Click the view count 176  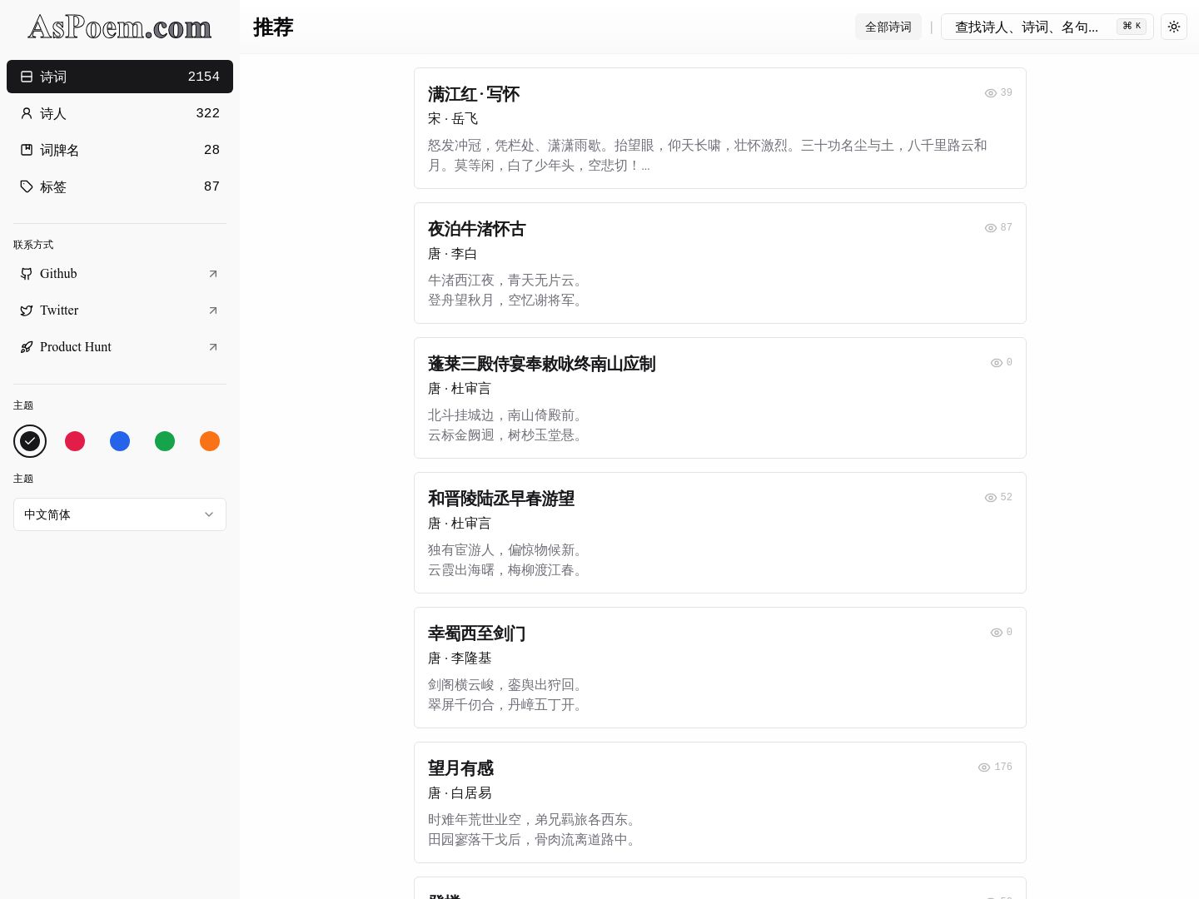[x=1003, y=767]
